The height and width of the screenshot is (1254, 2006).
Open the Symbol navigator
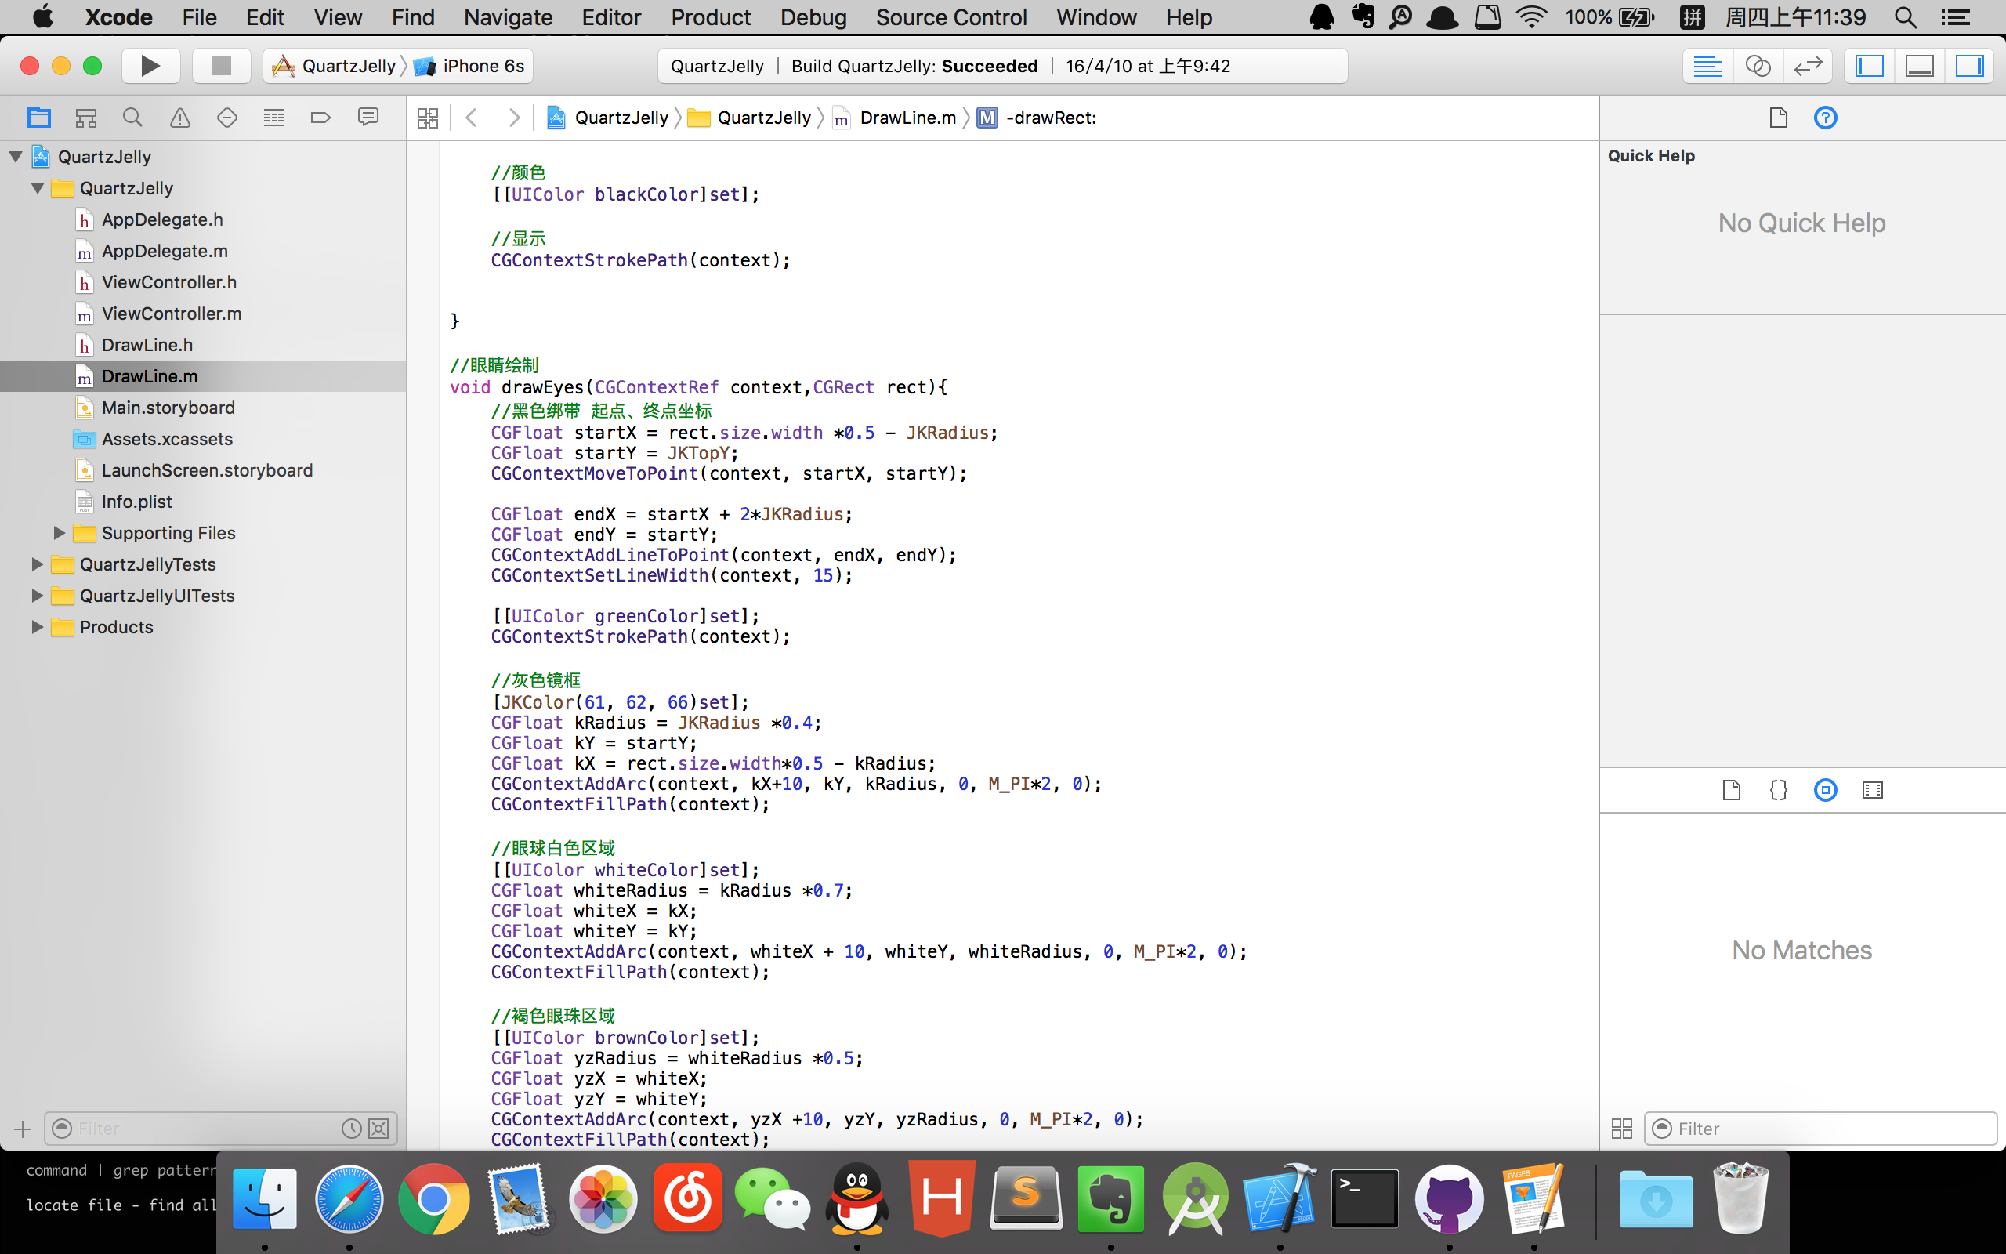coord(85,118)
